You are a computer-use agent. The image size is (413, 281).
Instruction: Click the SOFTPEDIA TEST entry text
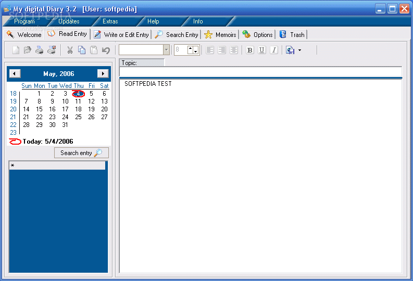pyautogui.click(x=148, y=84)
